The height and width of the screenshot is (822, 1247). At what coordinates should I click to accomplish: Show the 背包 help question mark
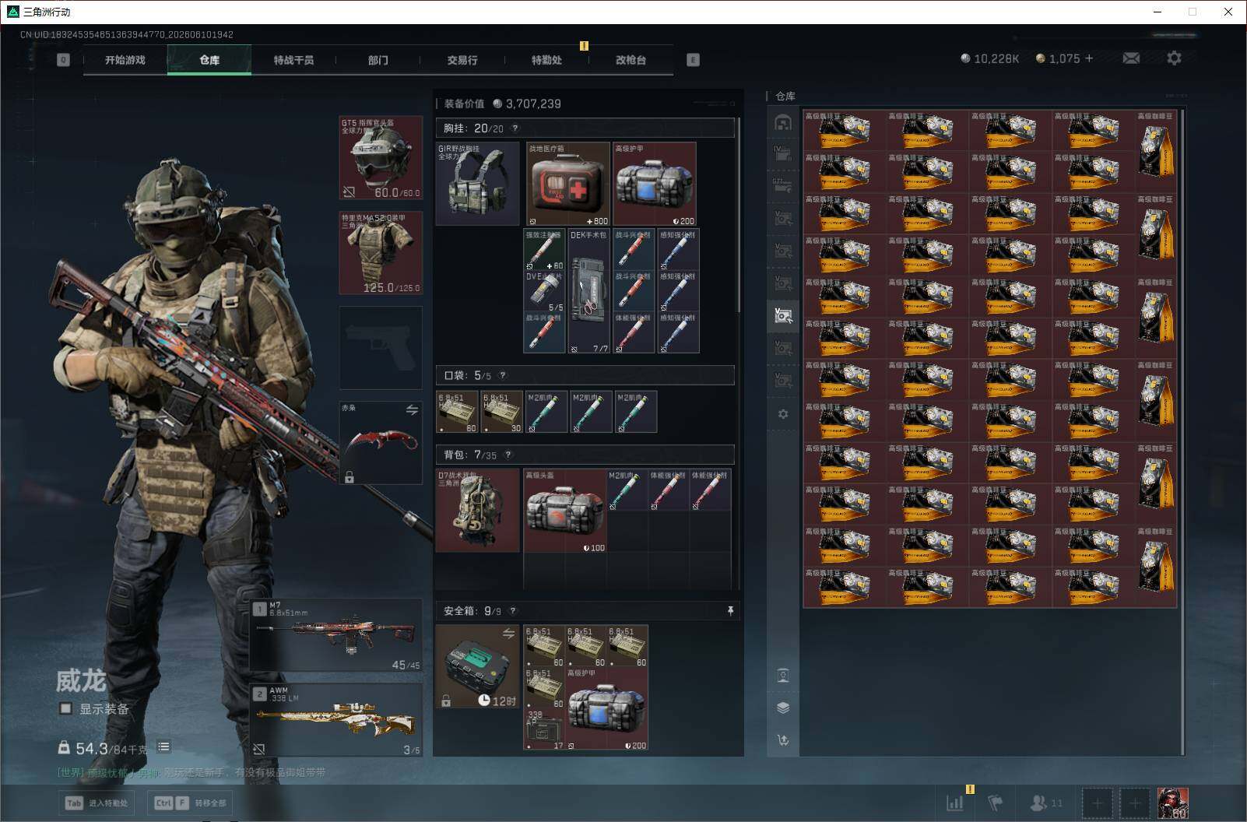508,455
